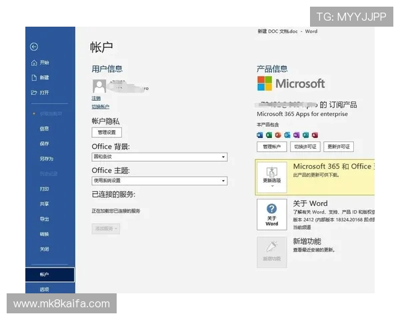Open the 开始 home icon
Image resolution: width=400 pixels, height=320 pixels.
click(x=34, y=63)
